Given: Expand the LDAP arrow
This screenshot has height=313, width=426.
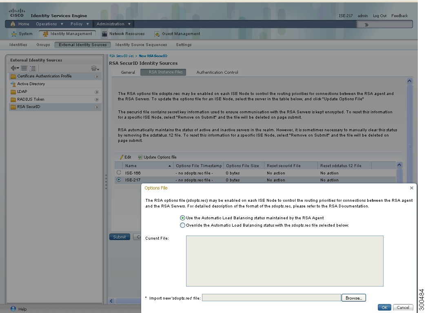Looking at the screenshot, I should click(x=96, y=92).
